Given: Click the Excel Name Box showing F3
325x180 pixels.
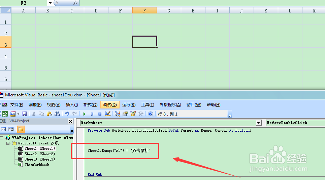Looking at the screenshot, I should click(x=24, y=3).
